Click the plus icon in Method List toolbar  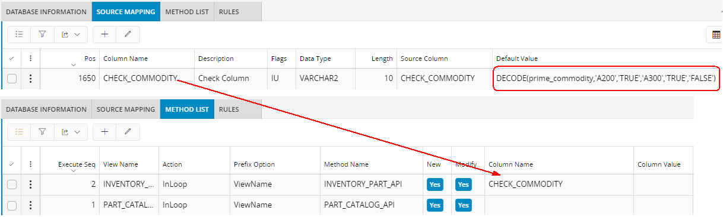pos(104,132)
